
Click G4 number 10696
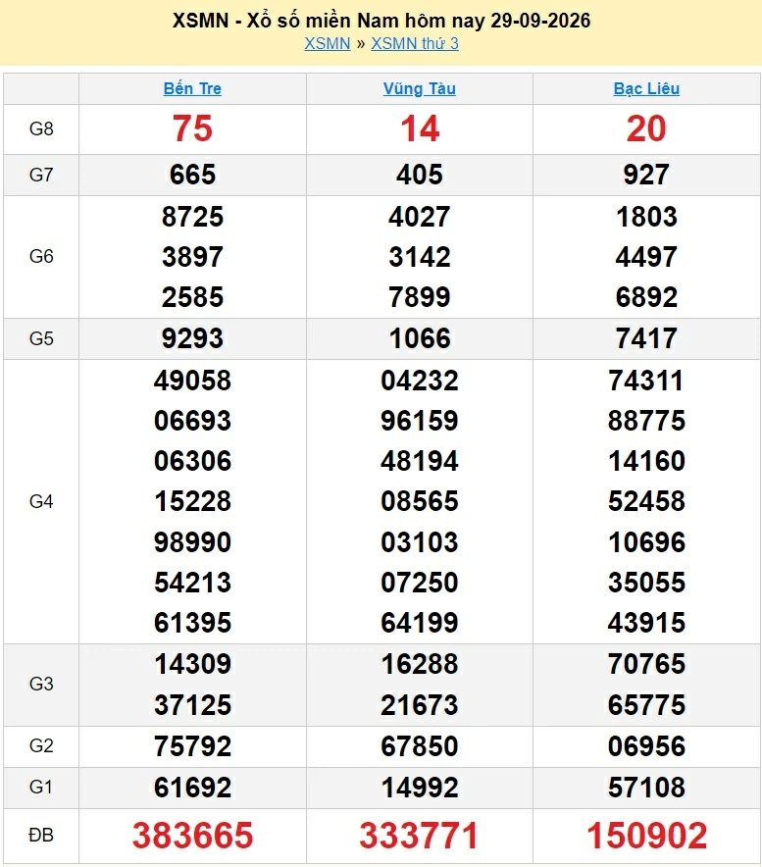pos(646,542)
